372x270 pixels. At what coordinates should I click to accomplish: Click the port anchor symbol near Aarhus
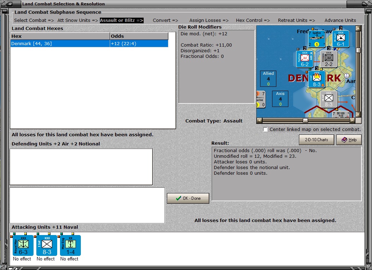(x=347, y=76)
